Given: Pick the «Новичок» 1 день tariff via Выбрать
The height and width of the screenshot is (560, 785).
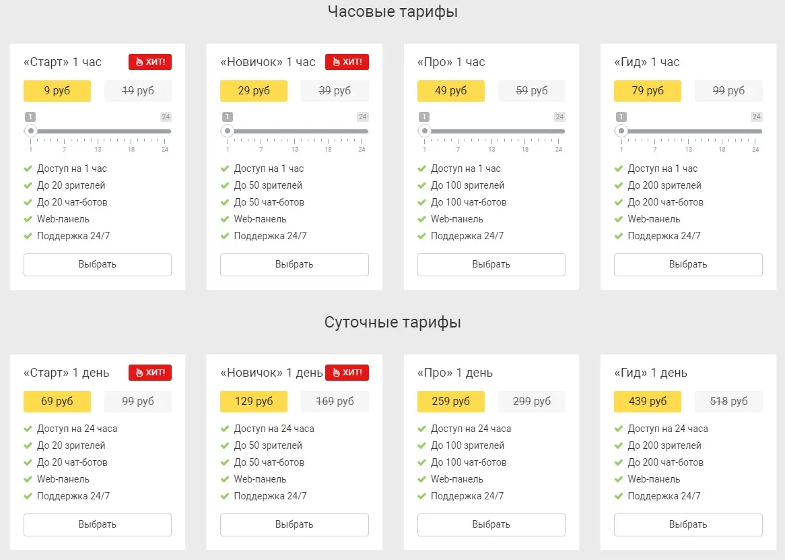Looking at the screenshot, I should coord(294,524).
